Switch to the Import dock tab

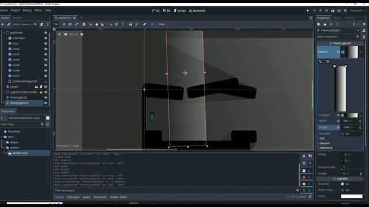point(17,18)
